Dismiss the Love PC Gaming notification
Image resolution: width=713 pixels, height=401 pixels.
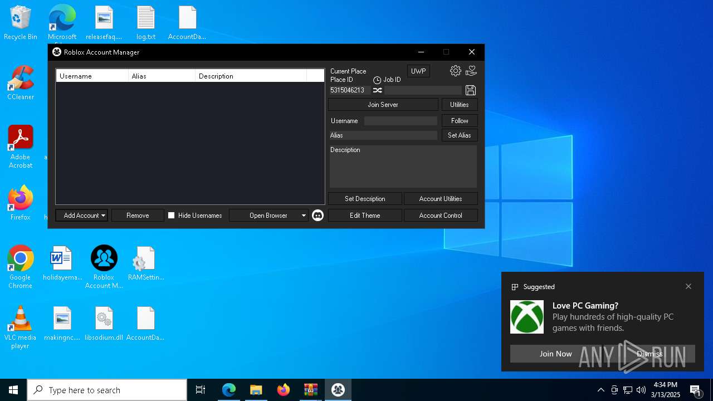[649, 354]
